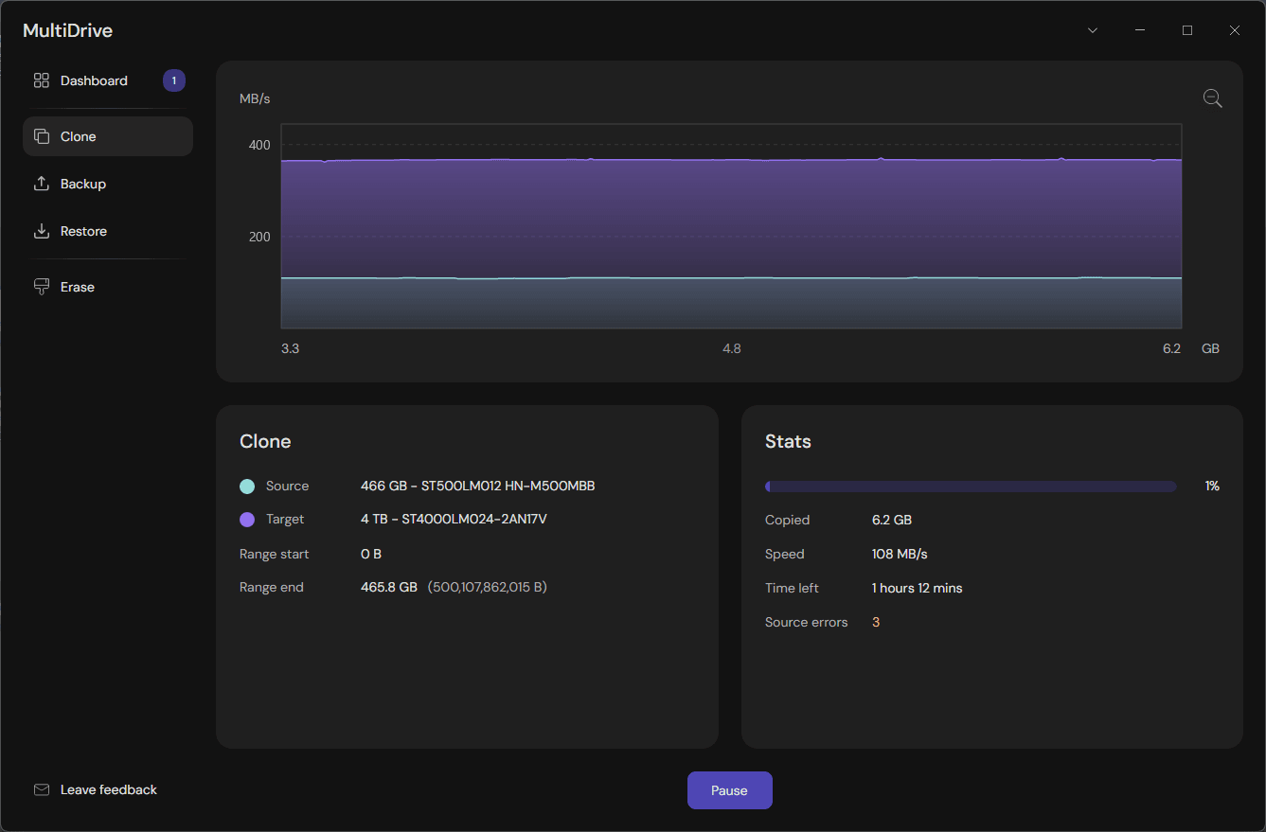Image resolution: width=1266 pixels, height=832 pixels.
Task: Click the zoom-out magnifier above the chart
Action: click(x=1212, y=97)
